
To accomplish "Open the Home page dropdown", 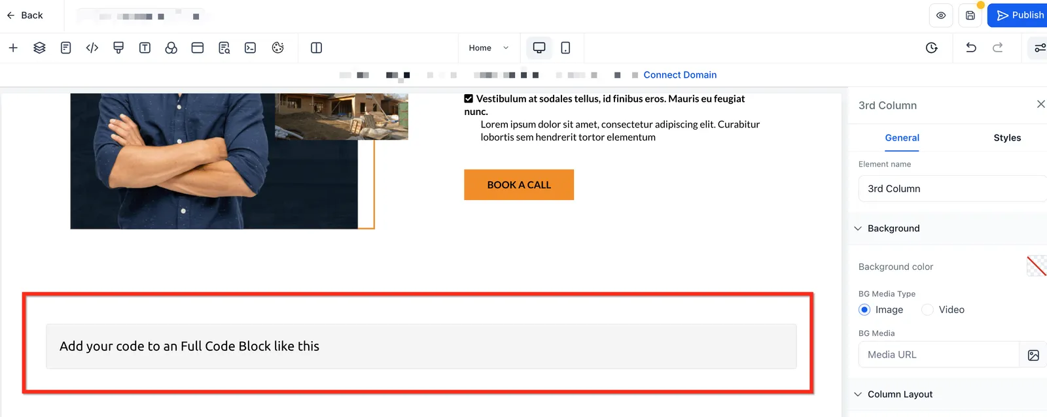I will tap(488, 48).
